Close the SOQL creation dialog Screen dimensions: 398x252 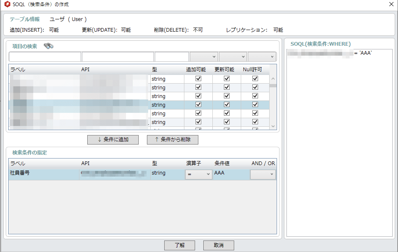(391, 4)
